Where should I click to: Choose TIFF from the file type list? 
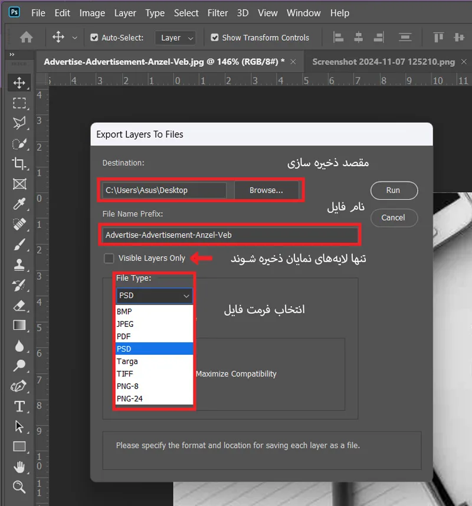[155, 374]
